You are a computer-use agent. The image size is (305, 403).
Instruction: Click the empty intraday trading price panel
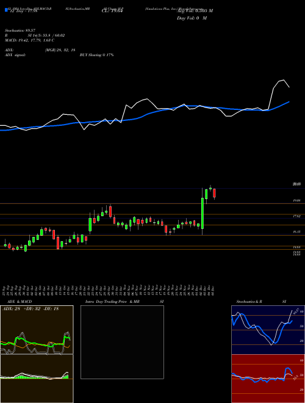[x=122, y=342]
